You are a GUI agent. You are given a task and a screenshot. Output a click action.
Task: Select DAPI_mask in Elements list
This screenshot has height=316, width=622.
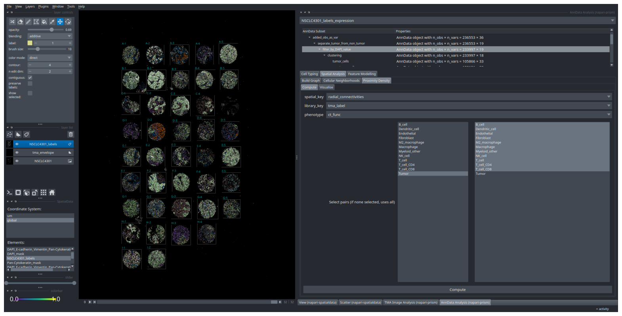pyautogui.click(x=38, y=254)
